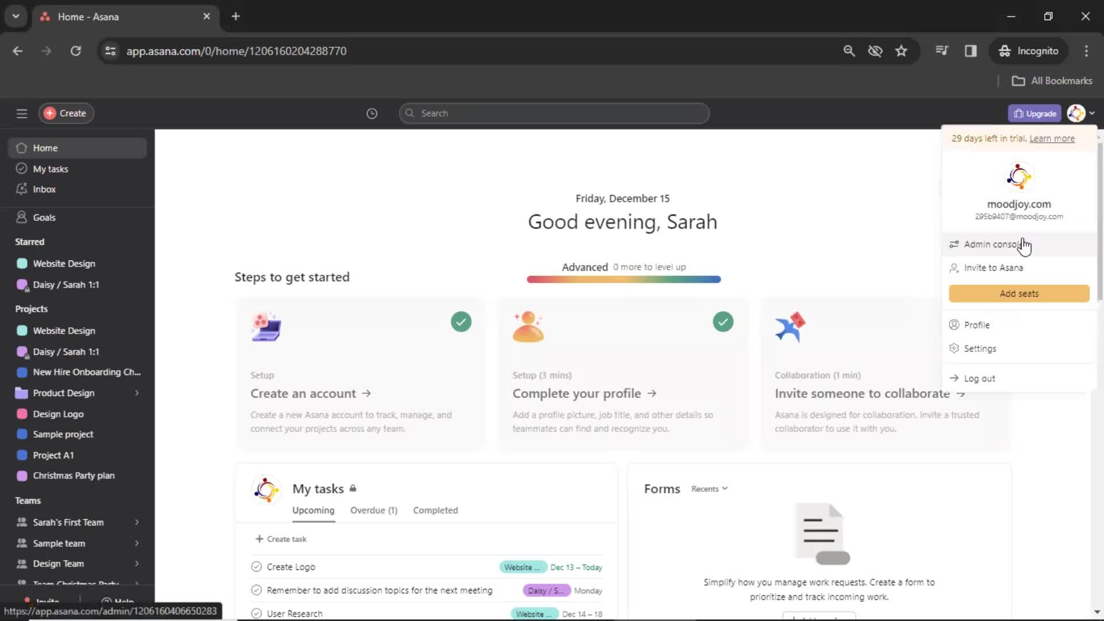This screenshot has width=1104, height=621.
Task: Open Product Design folder icon
Action: pos(22,393)
